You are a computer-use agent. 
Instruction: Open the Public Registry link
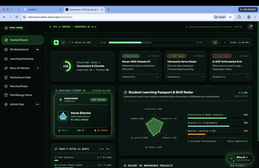coord(237,141)
